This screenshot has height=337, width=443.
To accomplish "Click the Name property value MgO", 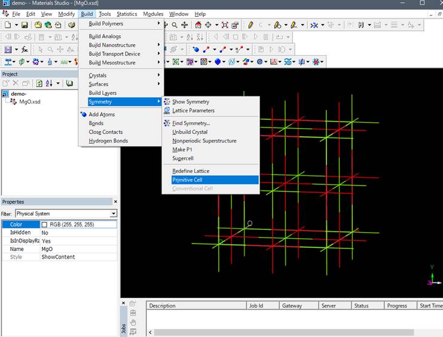I will click(x=47, y=249).
